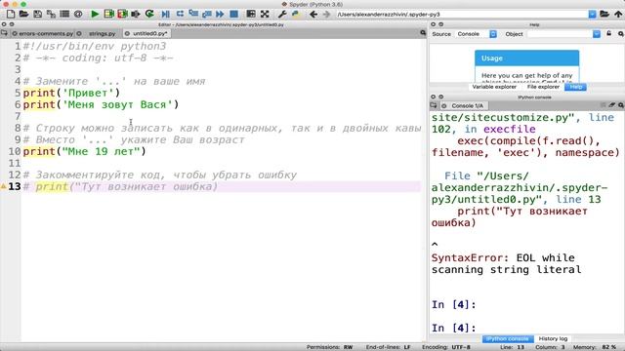Open the Help pane options icon

621,34
